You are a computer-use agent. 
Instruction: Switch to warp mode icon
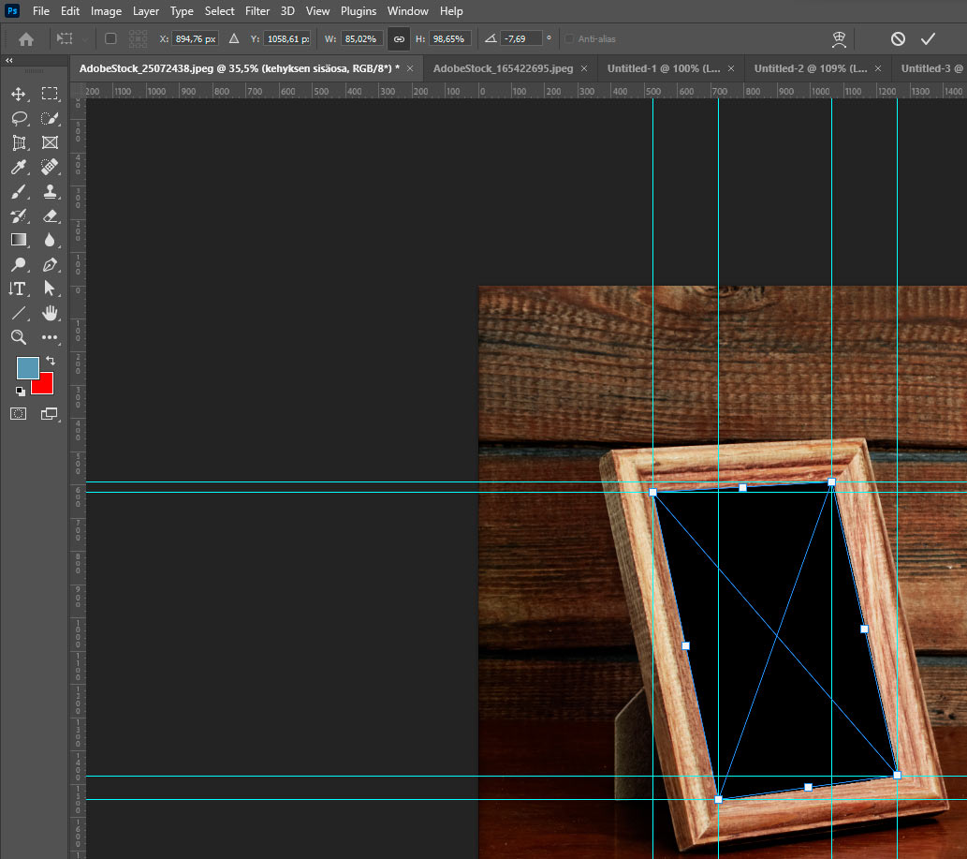(x=839, y=39)
